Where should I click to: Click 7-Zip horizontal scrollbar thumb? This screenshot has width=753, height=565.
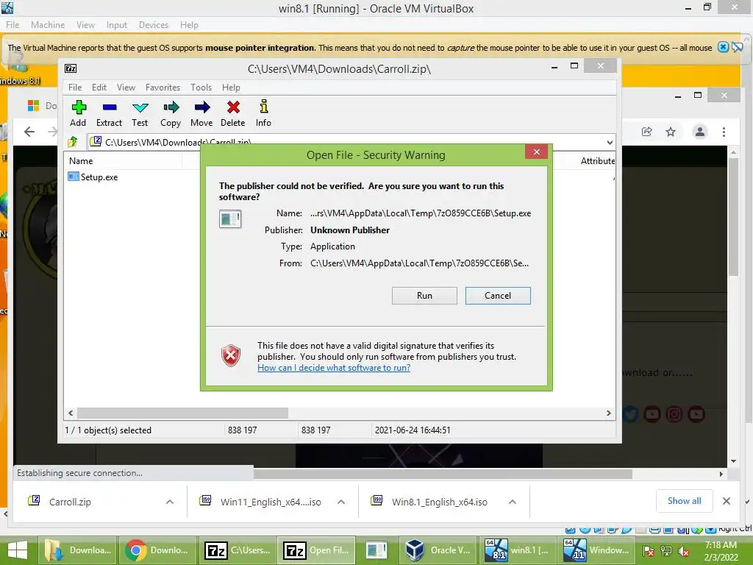click(182, 413)
